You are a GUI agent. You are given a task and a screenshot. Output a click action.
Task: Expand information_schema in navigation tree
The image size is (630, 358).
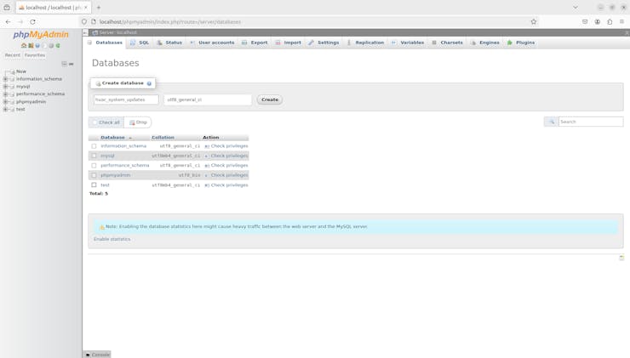(6, 79)
